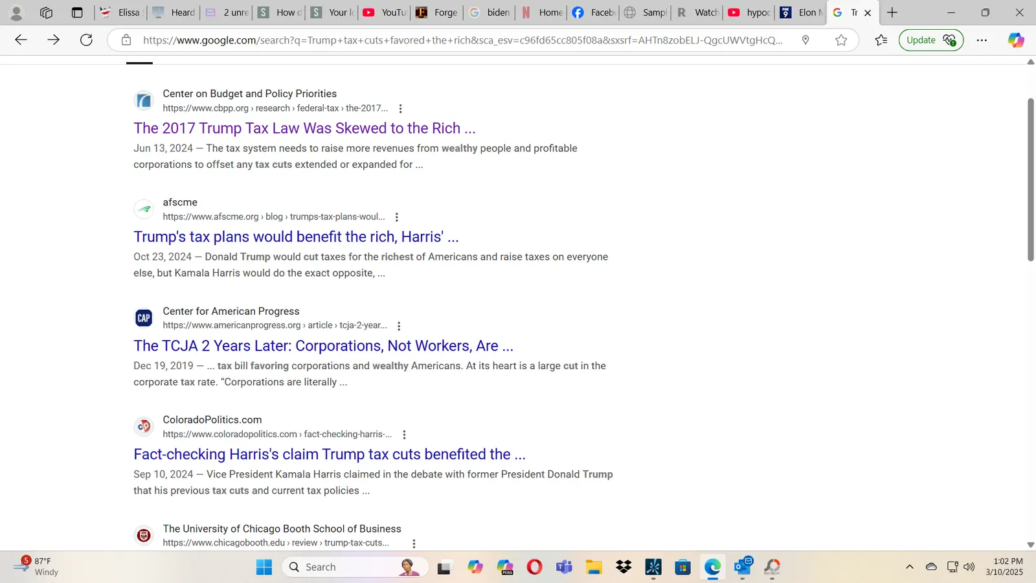This screenshot has height=583, width=1036.
Task: Open 'Fact-checking Harris's claim' result link
Action: point(329,455)
